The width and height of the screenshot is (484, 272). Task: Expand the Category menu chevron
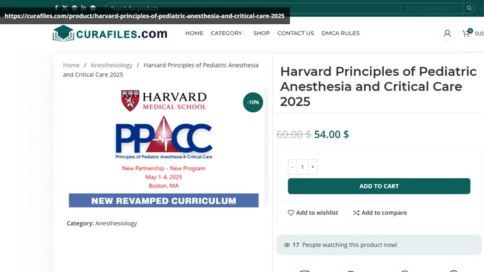click(x=244, y=34)
